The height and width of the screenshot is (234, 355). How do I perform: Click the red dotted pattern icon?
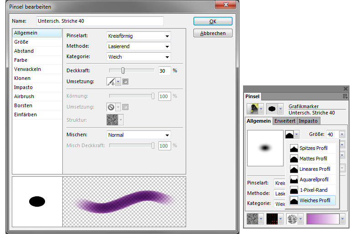272,219
